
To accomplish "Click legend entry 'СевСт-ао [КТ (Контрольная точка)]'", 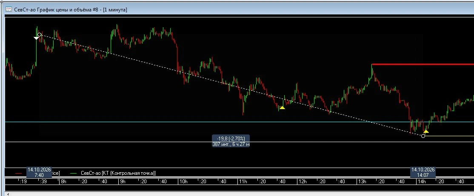I will point(118,174).
